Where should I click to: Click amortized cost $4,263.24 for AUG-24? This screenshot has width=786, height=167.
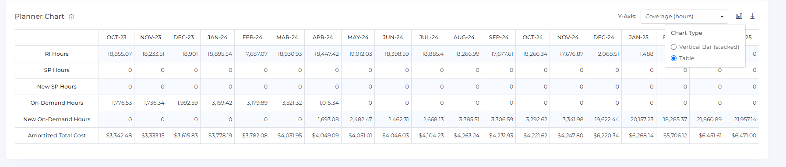coord(466,136)
